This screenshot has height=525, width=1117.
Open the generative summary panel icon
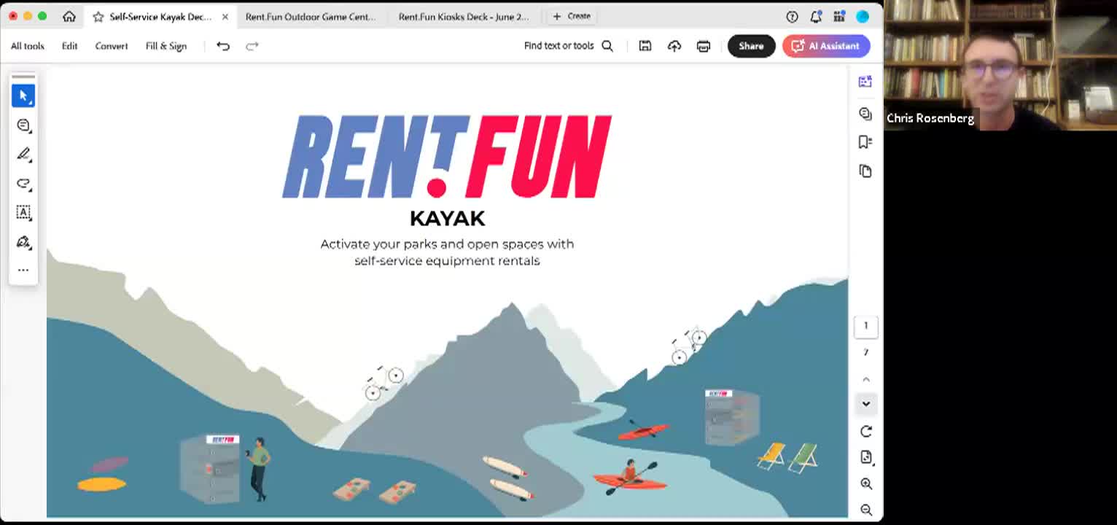pos(865,82)
